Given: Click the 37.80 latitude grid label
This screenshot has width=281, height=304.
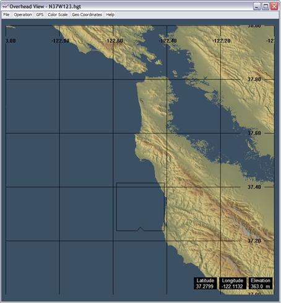Looking at the screenshot, I should pyautogui.click(x=254, y=79).
